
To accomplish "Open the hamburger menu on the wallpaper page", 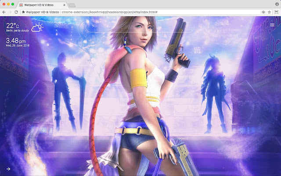I will tap(272, 25).
